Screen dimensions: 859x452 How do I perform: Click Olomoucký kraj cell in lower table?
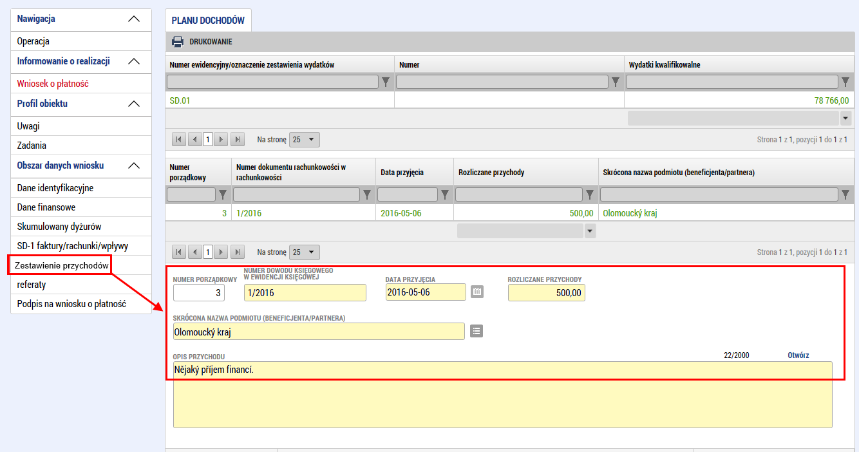pyautogui.click(x=726, y=213)
